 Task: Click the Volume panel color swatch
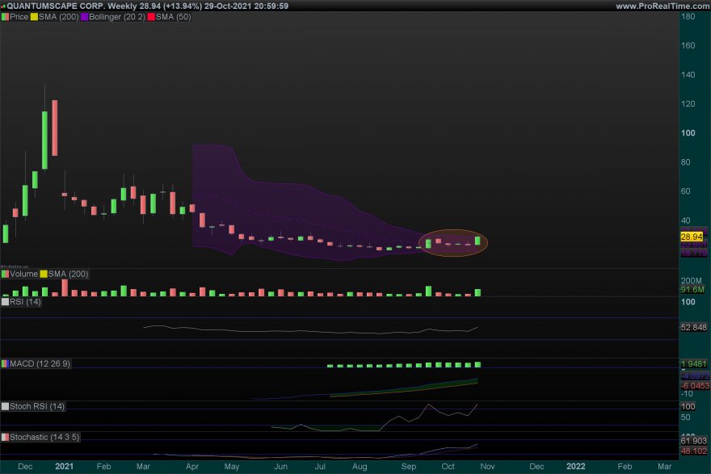5,274
